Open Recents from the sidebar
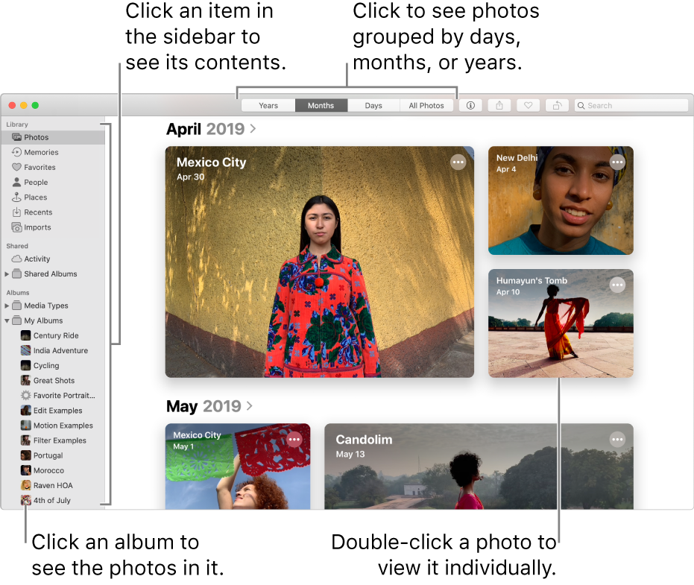This screenshot has width=694, height=585. (37, 212)
